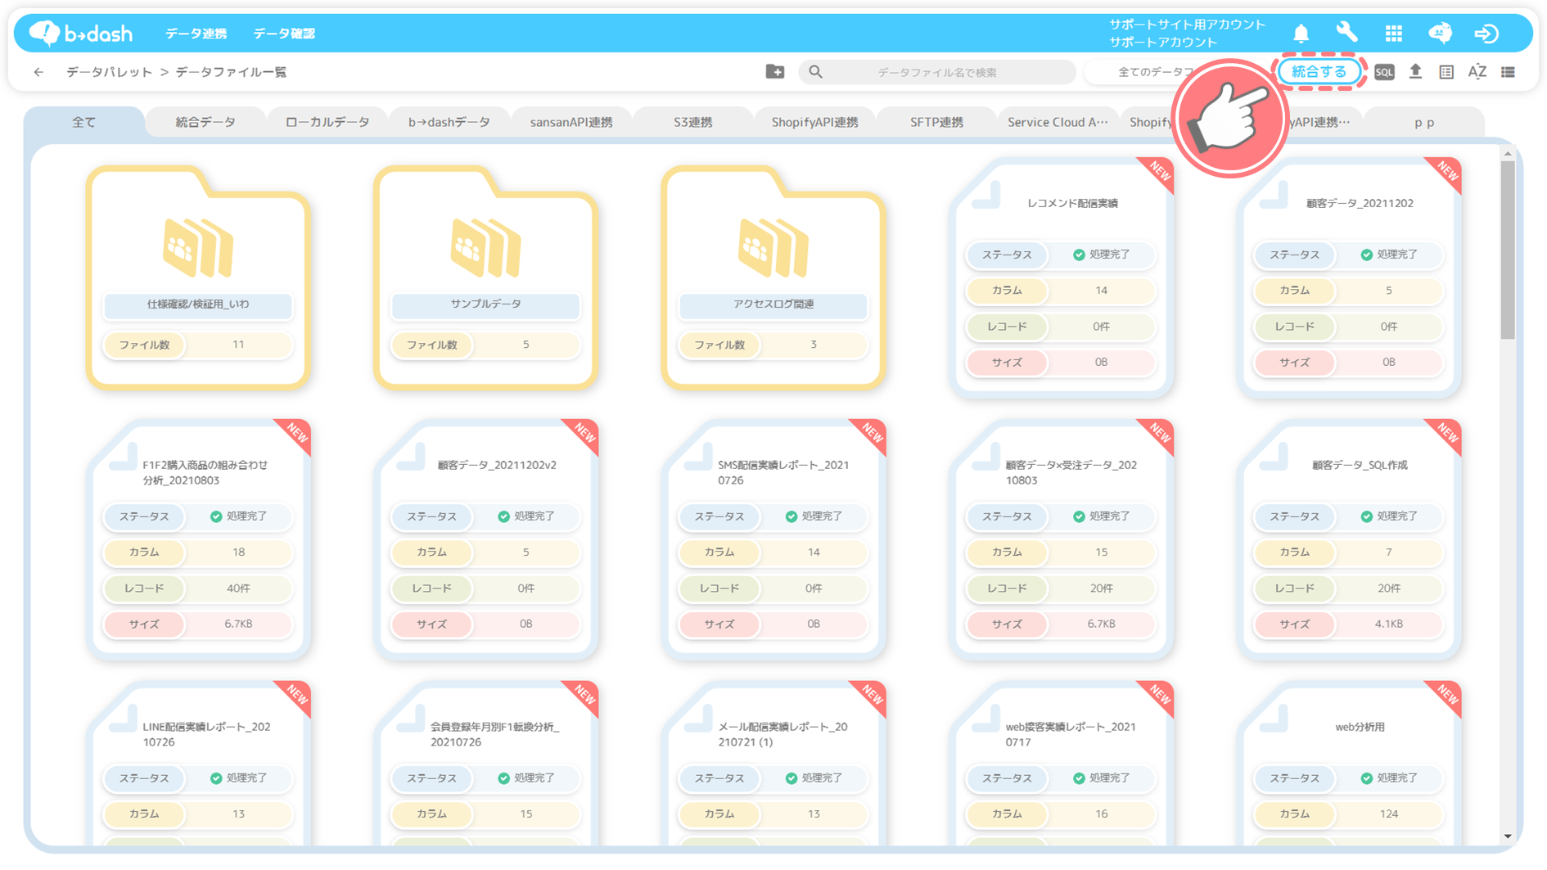
Task: Switch to the sansanAPI連携 tab
Action: point(571,122)
